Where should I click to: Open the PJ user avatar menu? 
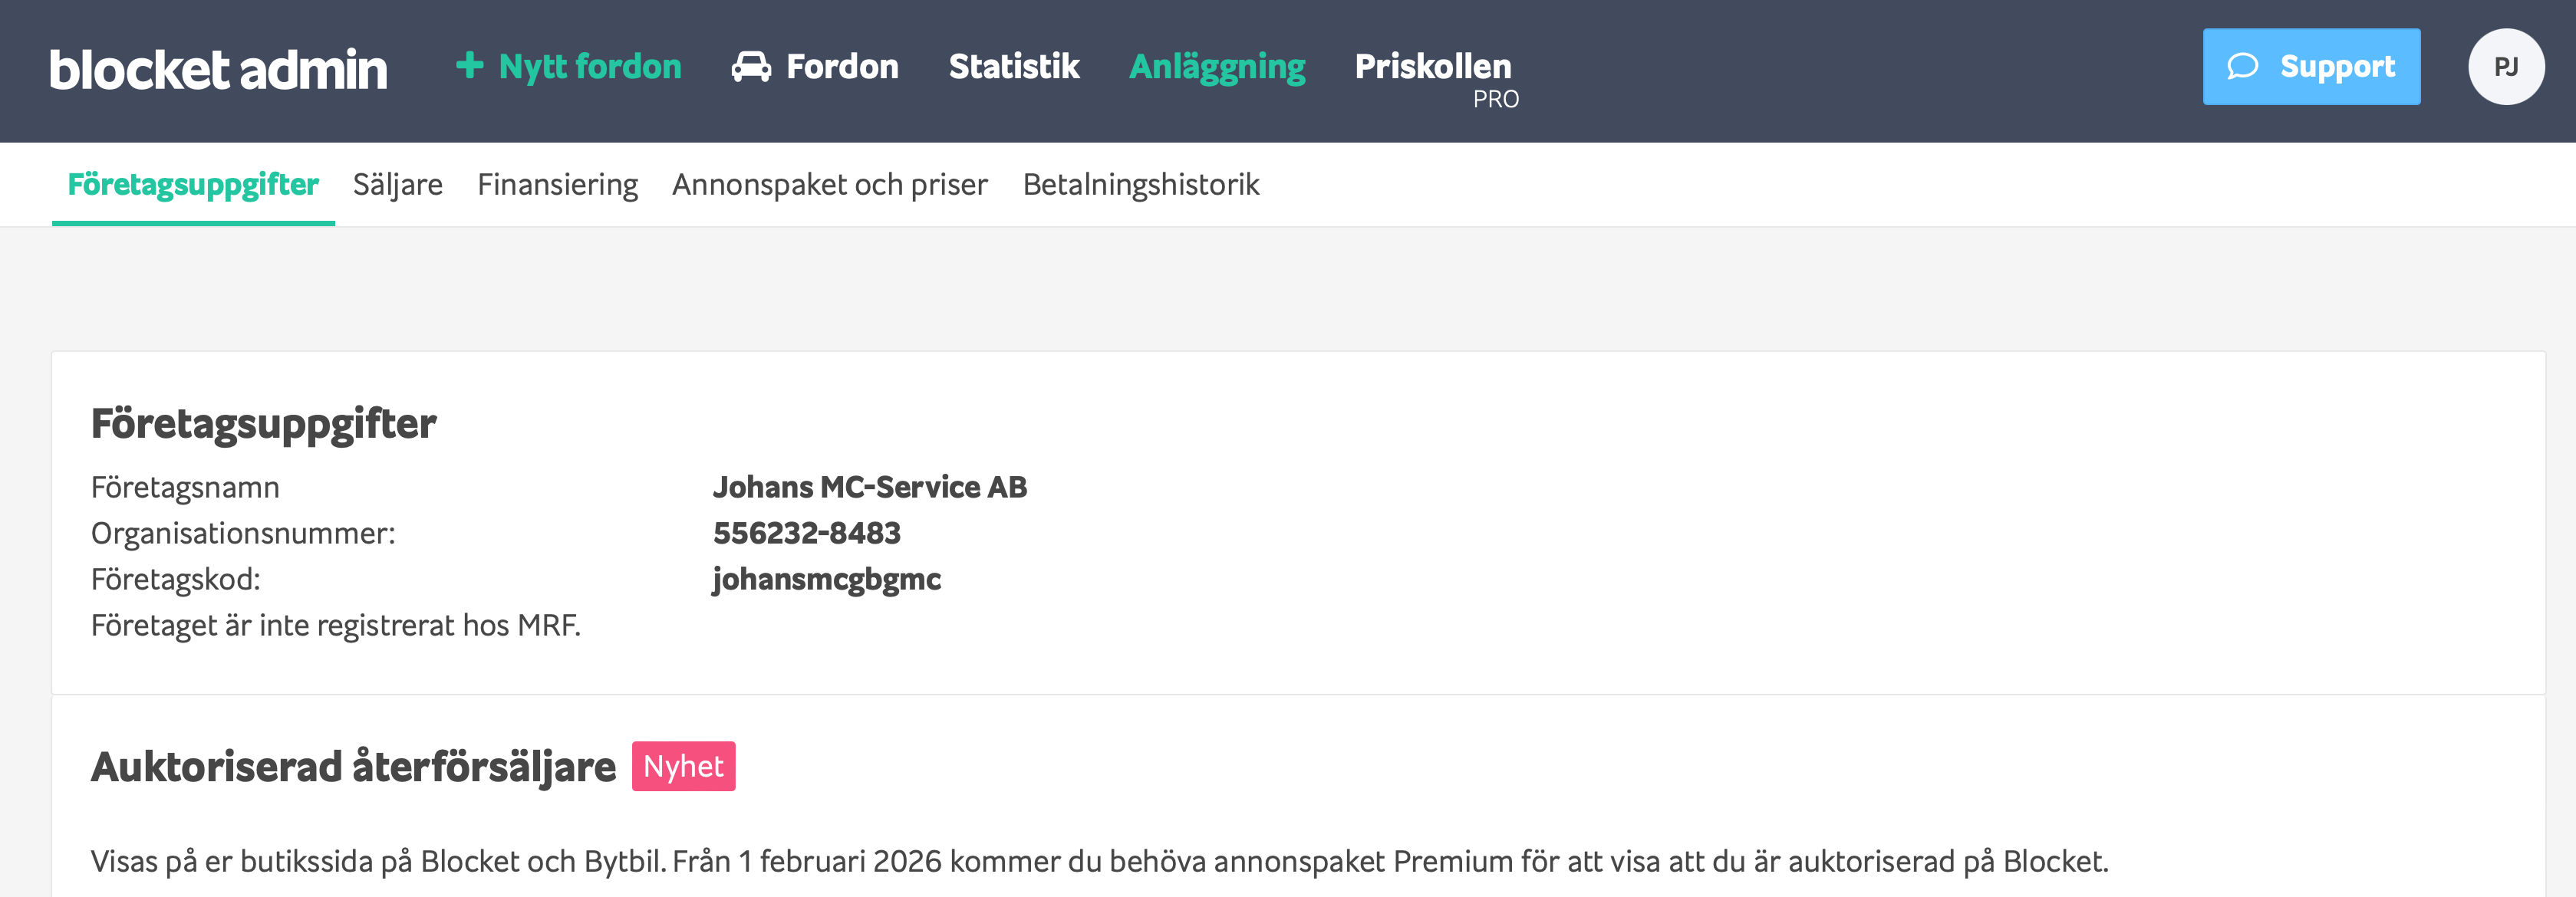pos(2505,67)
